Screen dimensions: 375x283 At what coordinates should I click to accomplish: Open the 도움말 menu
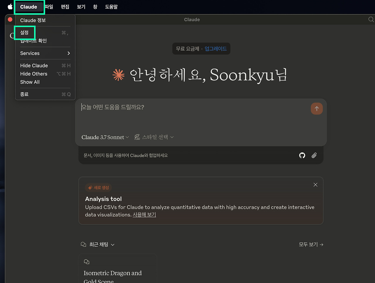111,7
